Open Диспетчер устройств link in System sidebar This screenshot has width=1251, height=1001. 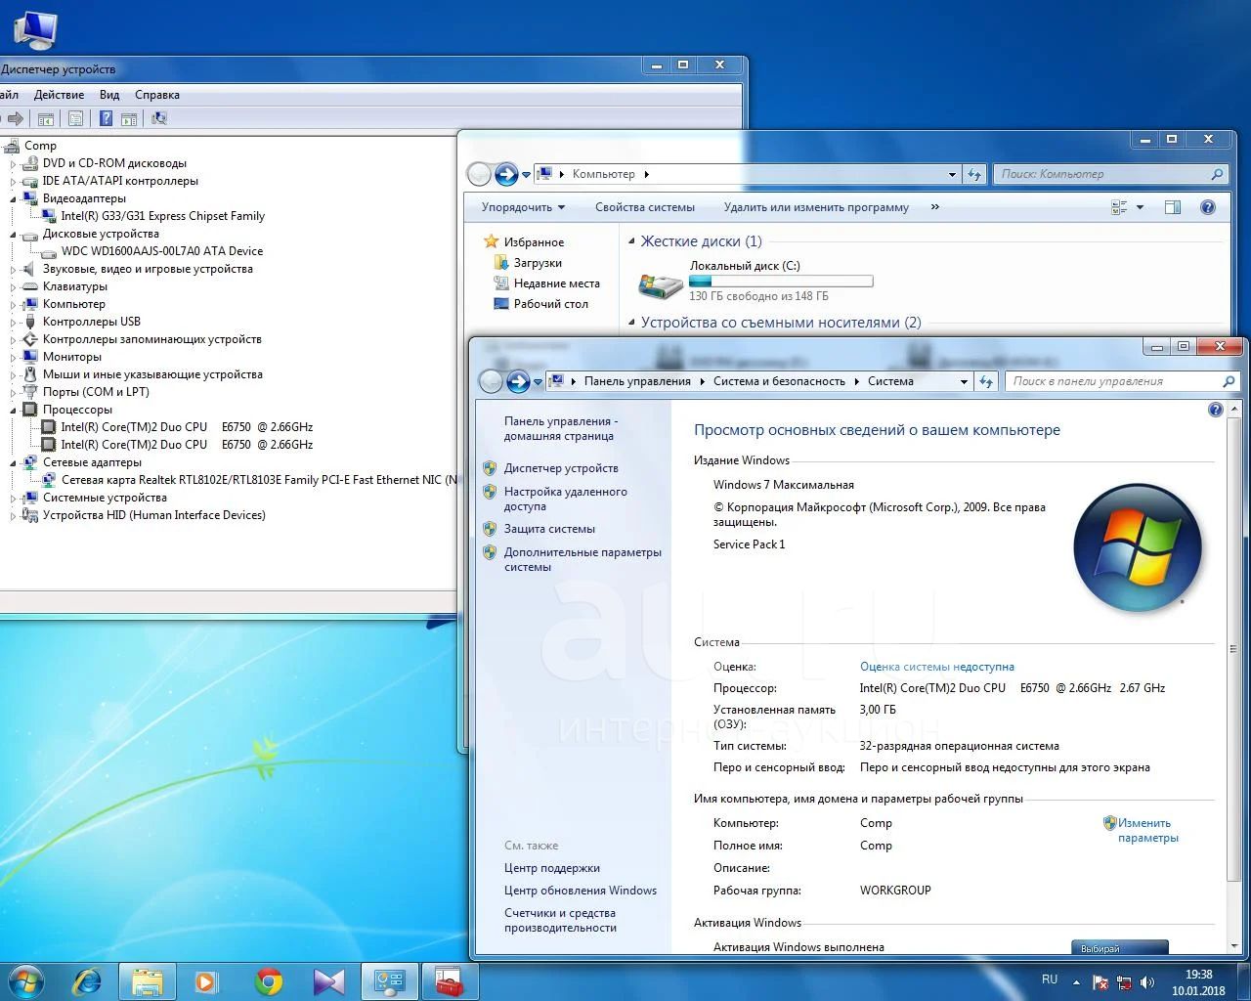561,468
